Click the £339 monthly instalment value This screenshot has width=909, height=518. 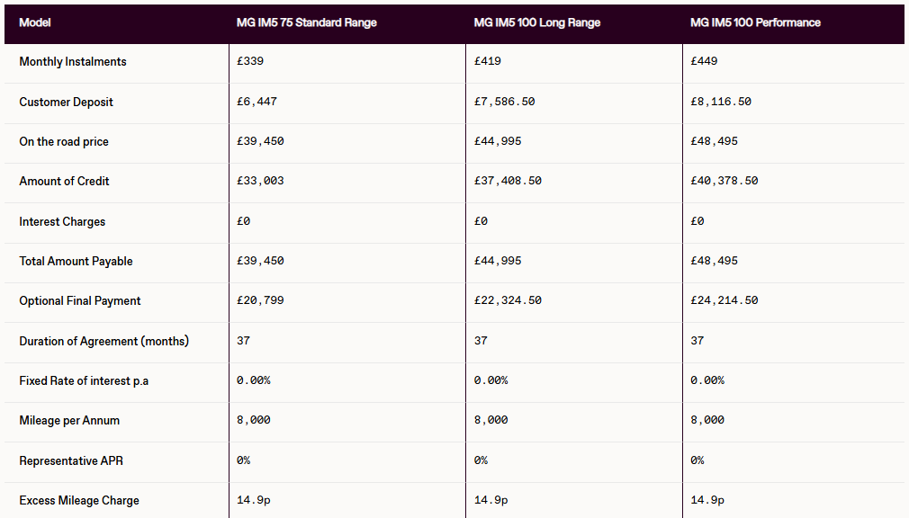click(250, 62)
